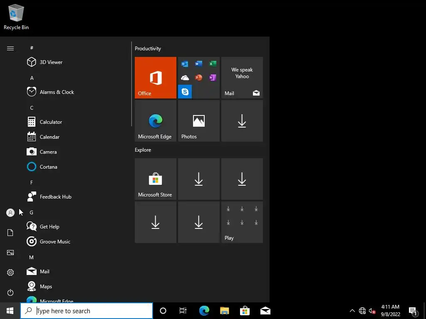Open the Microsoft Edge tile
This screenshot has height=319, width=426.
coord(156,121)
